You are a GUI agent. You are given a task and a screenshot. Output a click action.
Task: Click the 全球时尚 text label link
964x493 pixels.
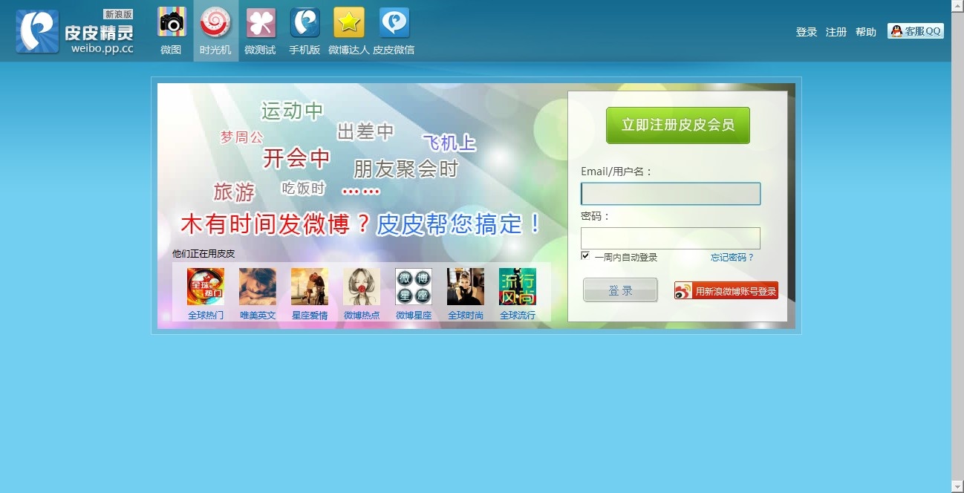(466, 316)
